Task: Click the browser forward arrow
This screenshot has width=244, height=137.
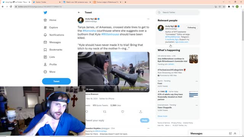Action: tap(7, 7)
